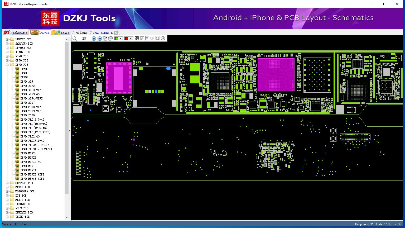The width and height of the screenshot is (405, 228).
Task: Click the letter 'a' text display icon
Action: coord(142,39)
